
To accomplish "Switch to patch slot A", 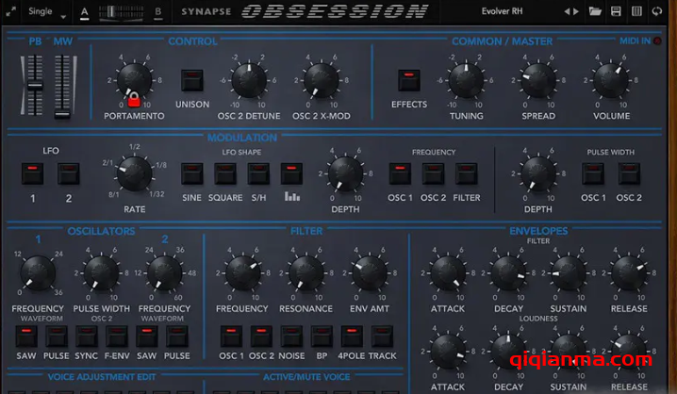I will [x=85, y=12].
